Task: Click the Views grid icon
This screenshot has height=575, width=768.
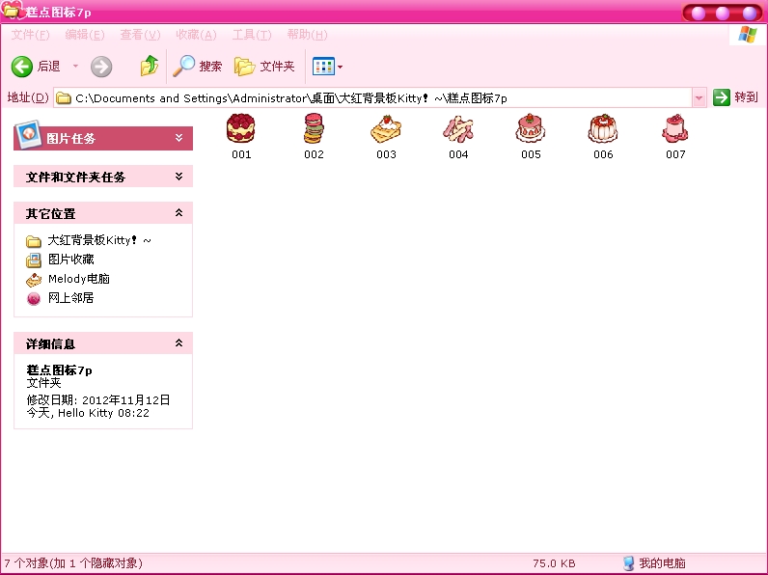Action: click(323, 67)
